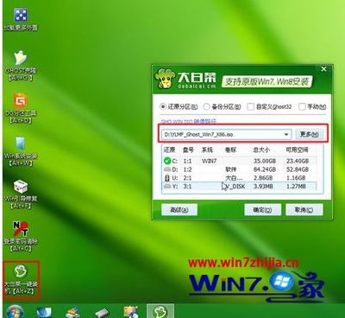Screen dimensions: 345x318
Task: Click the 1.27MB free space cell
Action: 296,187
